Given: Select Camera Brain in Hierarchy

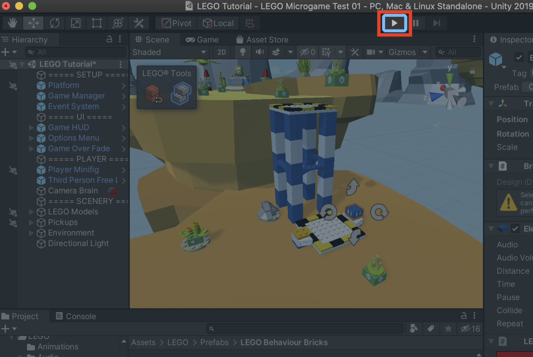Looking at the screenshot, I should click(x=73, y=190).
